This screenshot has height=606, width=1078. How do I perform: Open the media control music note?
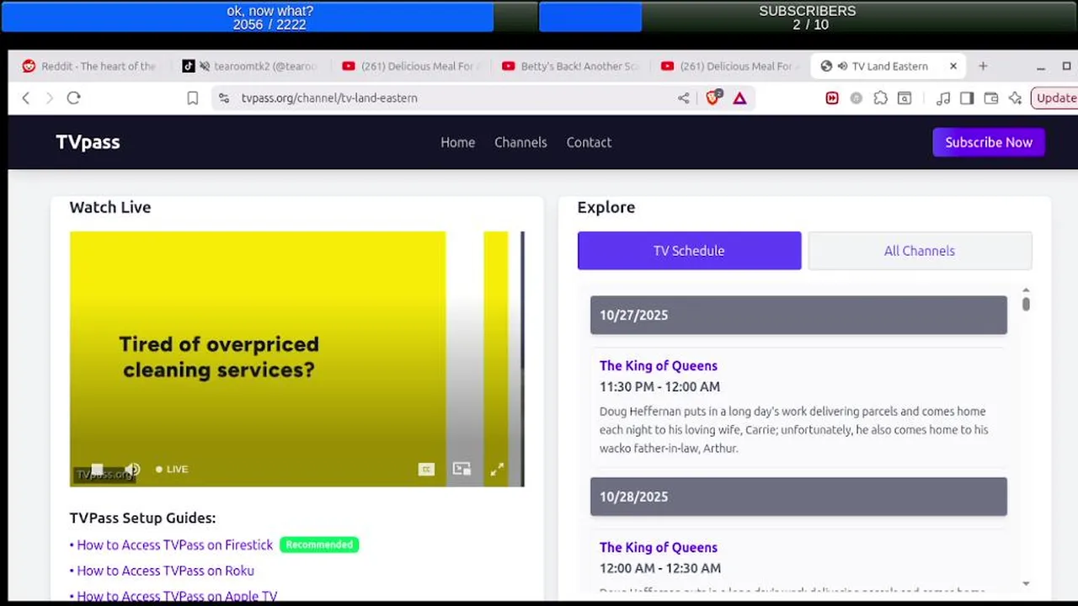tap(943, 98)
